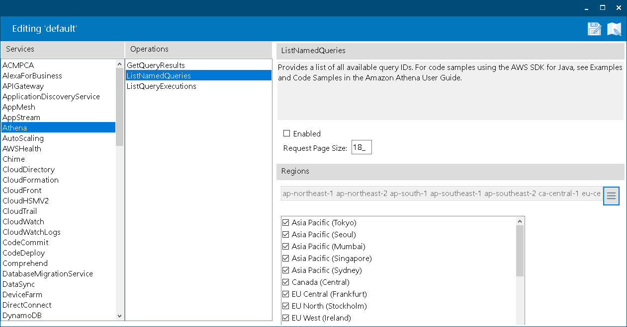Screen dimensions: 627x327
Task: Select the DatabaseMigrationService service
Action: tap(58, 274)
